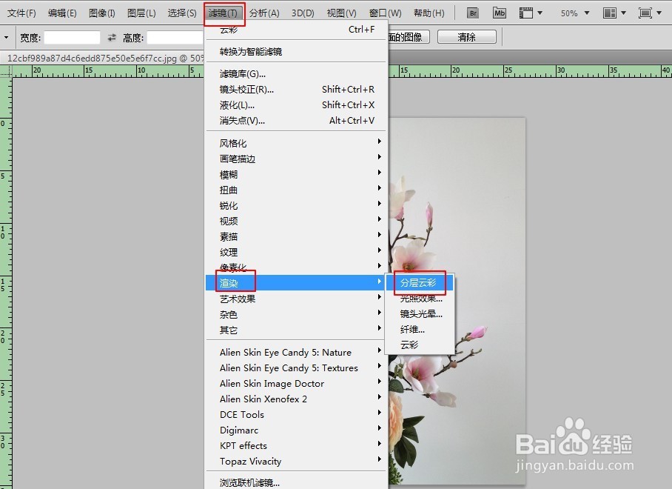Viewport: 672px width, 489px height.
Task: Expand the 纹理 texture submenu
Action: click(296, 252)
